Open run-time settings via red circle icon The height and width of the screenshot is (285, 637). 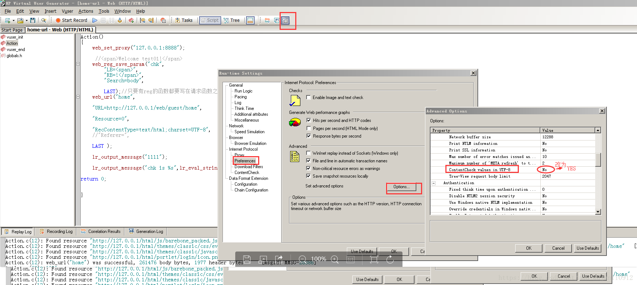[163, 20]
